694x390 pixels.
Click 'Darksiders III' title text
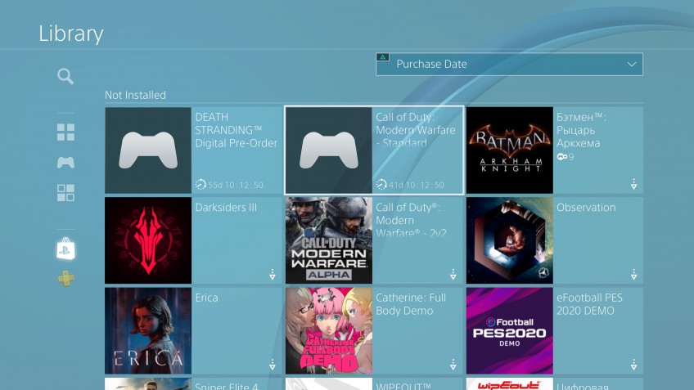(226, 208)
